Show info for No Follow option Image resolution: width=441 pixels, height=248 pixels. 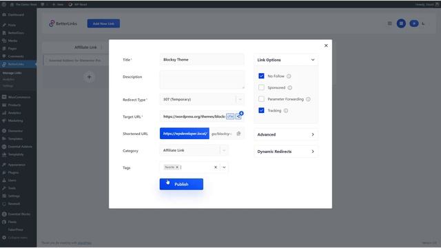[x=289, y=76]
